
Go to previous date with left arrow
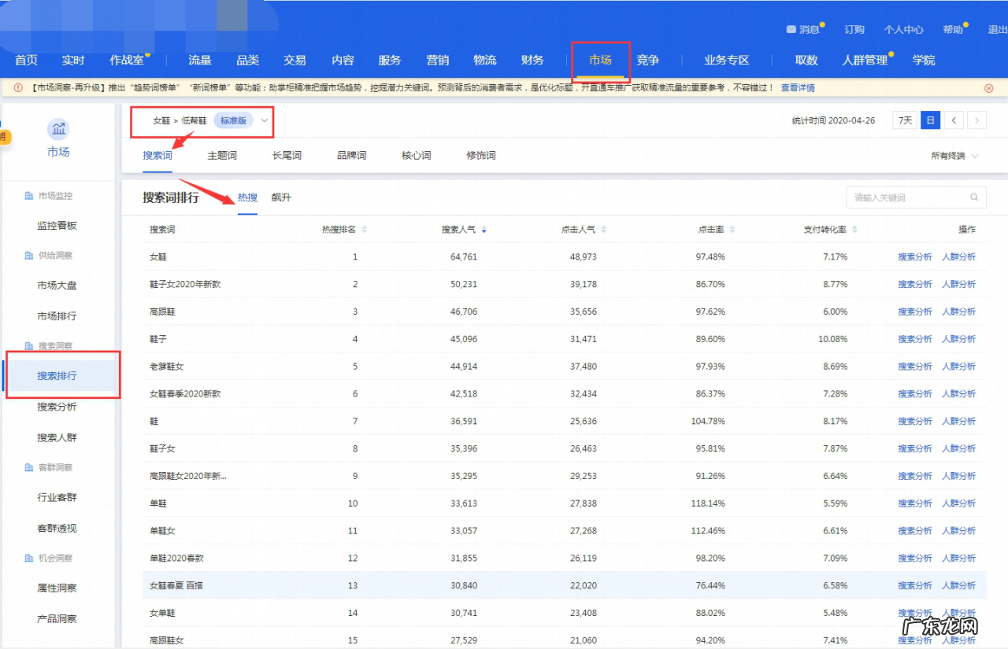click(x=954, y=120)
